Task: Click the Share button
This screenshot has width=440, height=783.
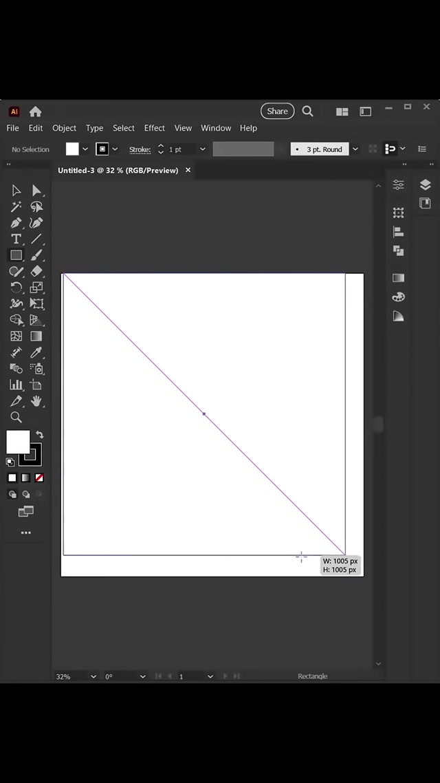Action: tap(277, 111)
